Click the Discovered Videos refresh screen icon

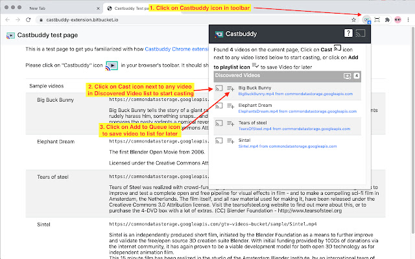coord(348,76)
